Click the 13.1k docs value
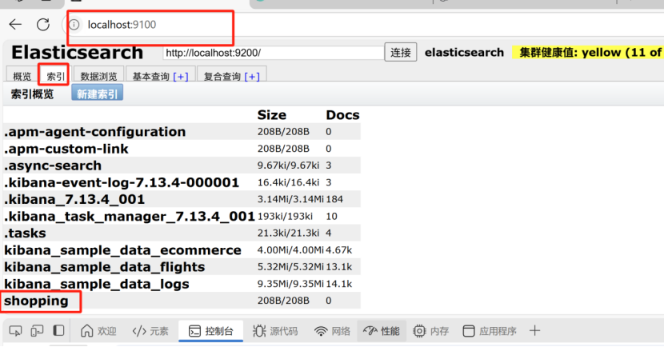Viewport: 664px width, 347px height. [338, 267]
